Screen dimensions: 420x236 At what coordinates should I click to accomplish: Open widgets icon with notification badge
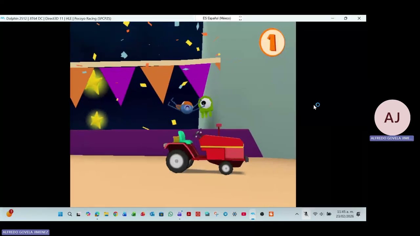click(x=9, y=214)
